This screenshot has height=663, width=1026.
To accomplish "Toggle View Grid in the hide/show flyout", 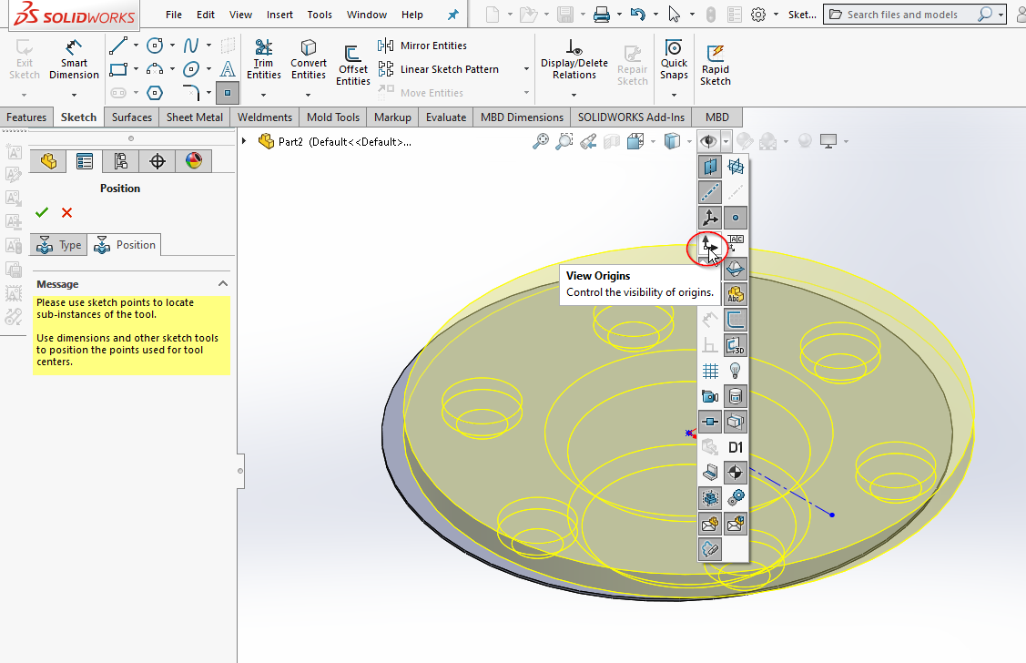I will tap(710, 371).
